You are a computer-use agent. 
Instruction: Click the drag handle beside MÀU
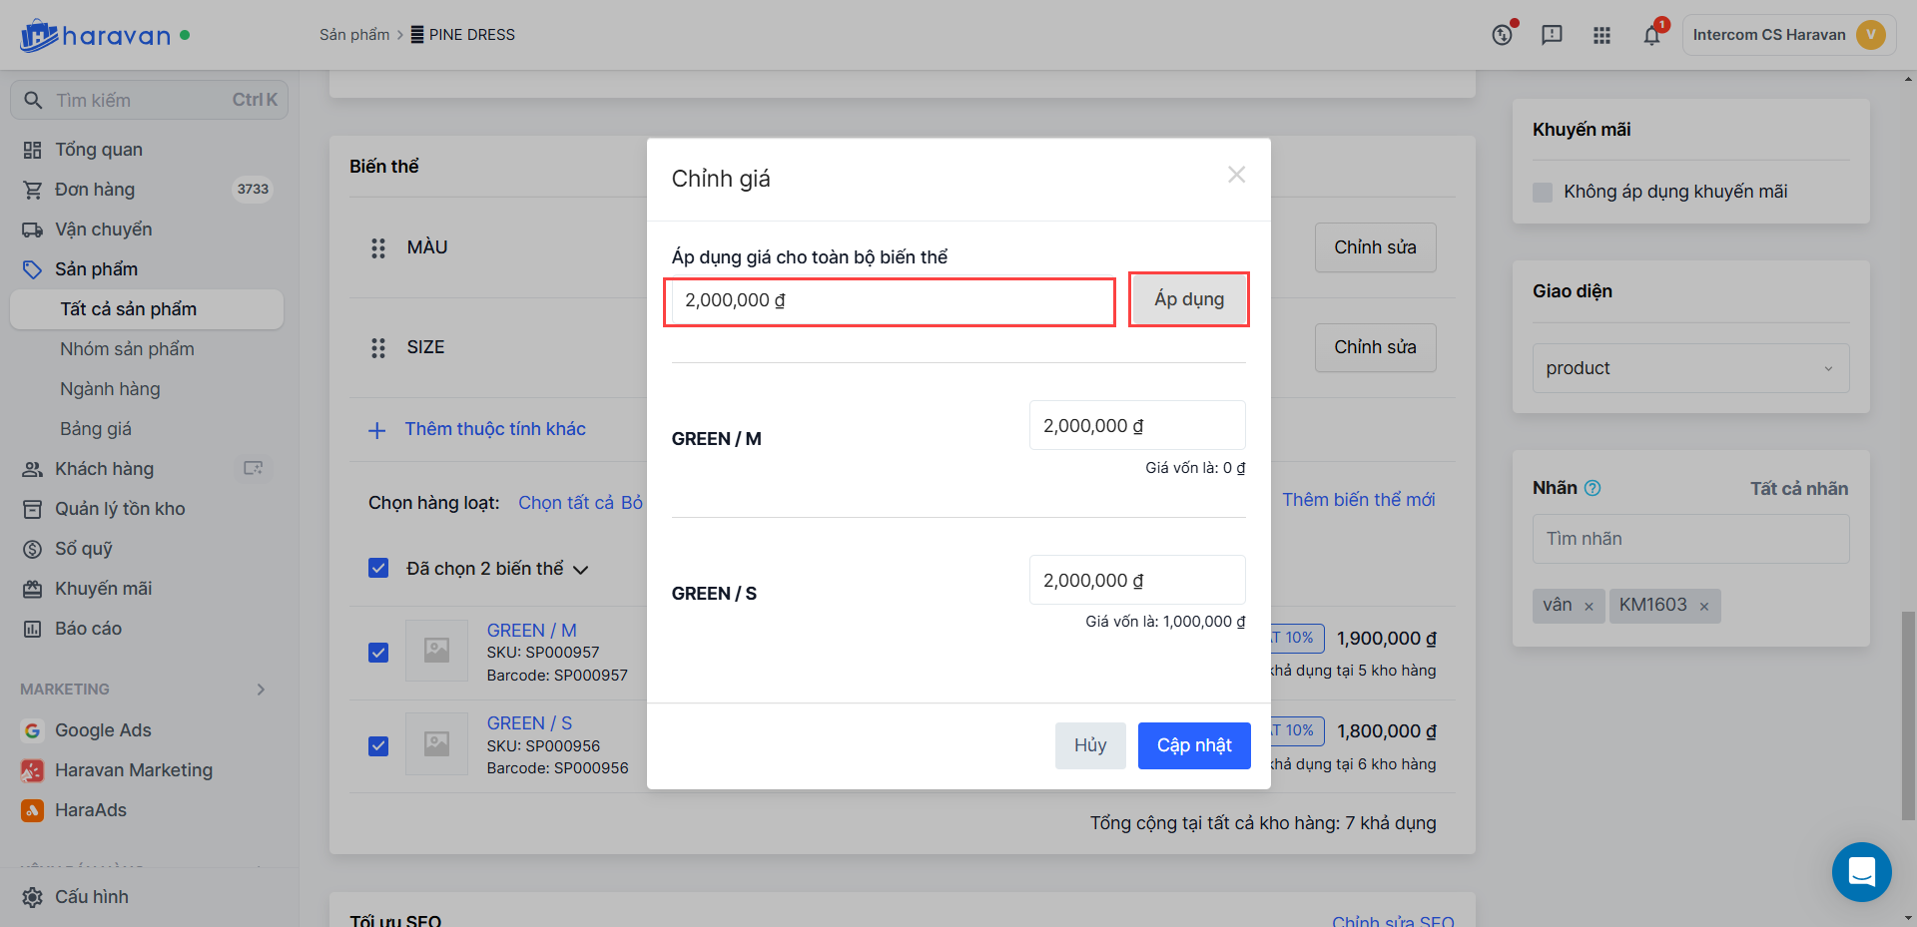click(x=378, y=247)
